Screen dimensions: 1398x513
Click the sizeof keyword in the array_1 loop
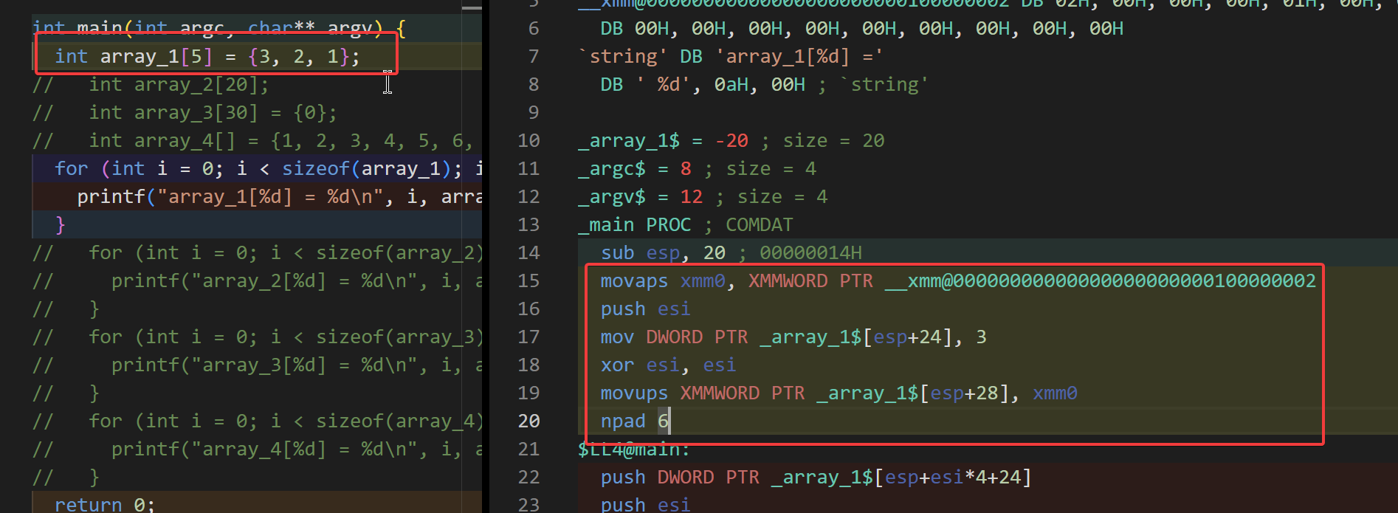coord(315,169)
